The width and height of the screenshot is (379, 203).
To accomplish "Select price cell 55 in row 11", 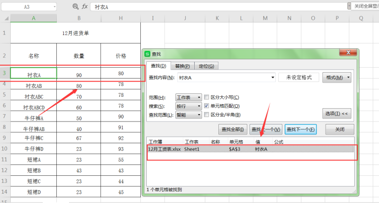I will (121, 160).
